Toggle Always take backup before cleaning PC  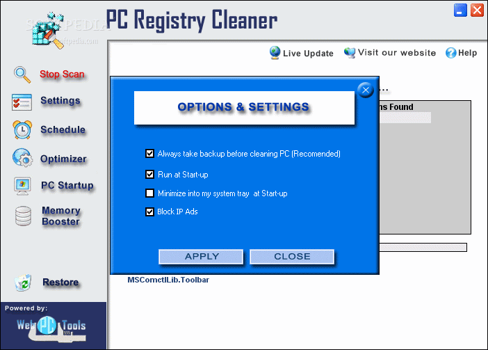[149, 154]
